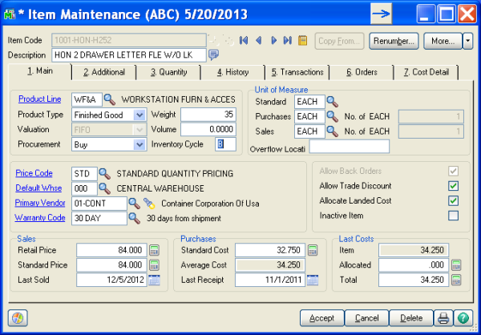Image resolution: width=481 pixels, height=335 pixels.
Task: Click the print icon at bottom right
Action: pyautogui.click(x=444, y=317)
